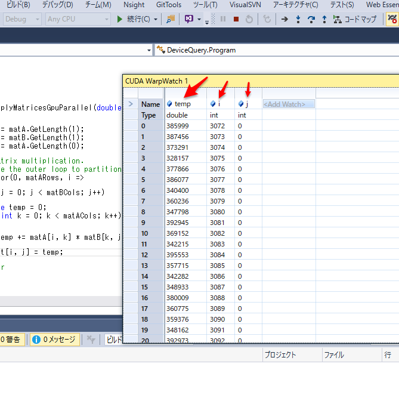Expand the Continue button dropdown arrow
This screenshot has width=399, height=410.
point(156,19)
